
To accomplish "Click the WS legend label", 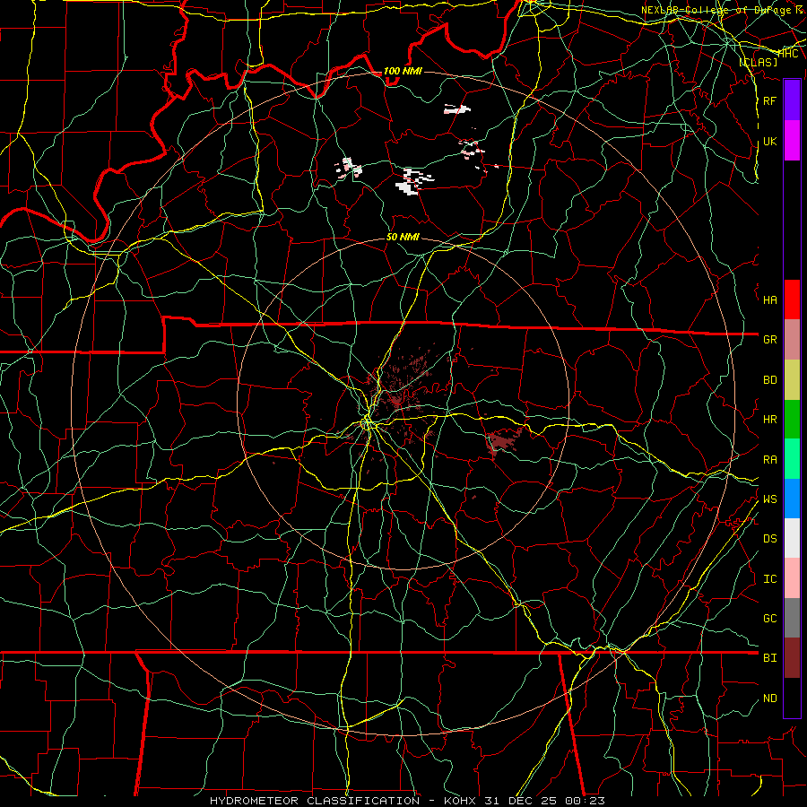I will 770,499.
